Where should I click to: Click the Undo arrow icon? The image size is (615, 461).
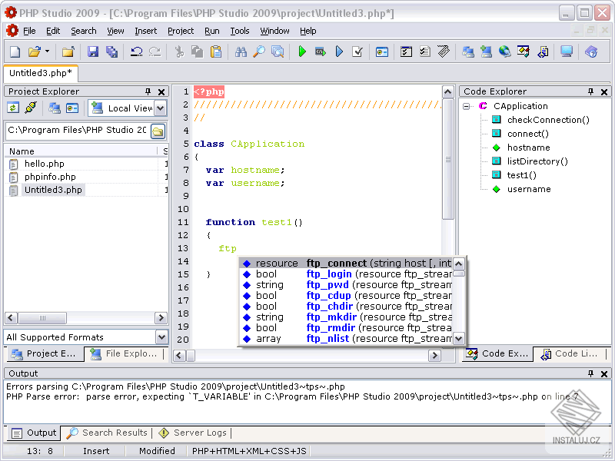pos(137,52)
